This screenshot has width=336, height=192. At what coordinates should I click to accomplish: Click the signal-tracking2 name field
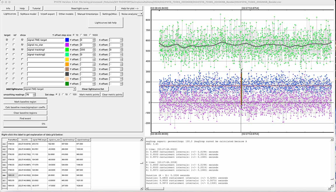[45, 55]
